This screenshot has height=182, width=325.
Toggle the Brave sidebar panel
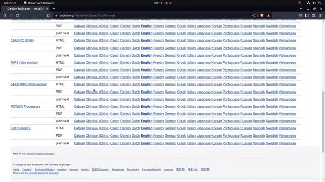(x=307, y=15)
